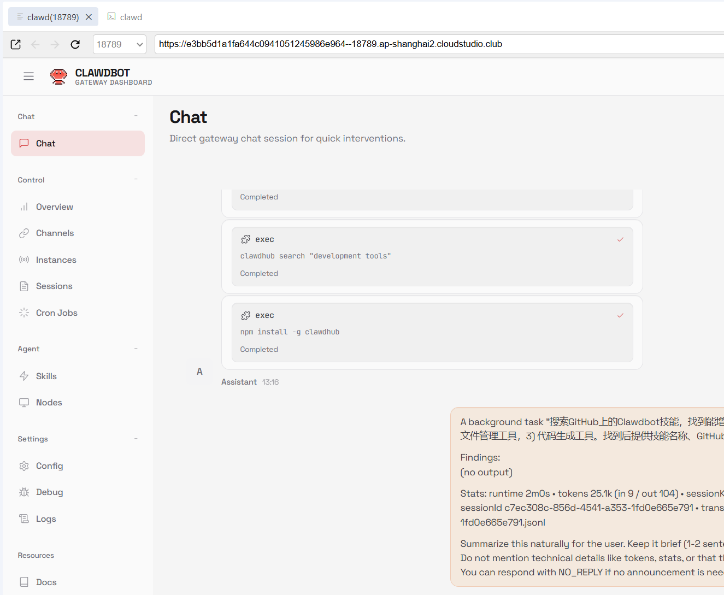Click the browser forward arrow
The image size is (724, 595).
pyautogui.click(x=55, y=44)
